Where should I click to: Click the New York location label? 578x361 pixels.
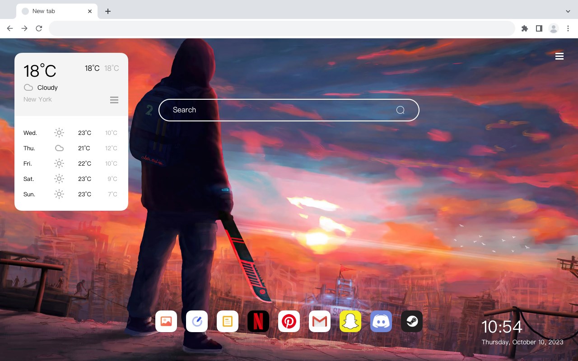(x=37, y=99)
